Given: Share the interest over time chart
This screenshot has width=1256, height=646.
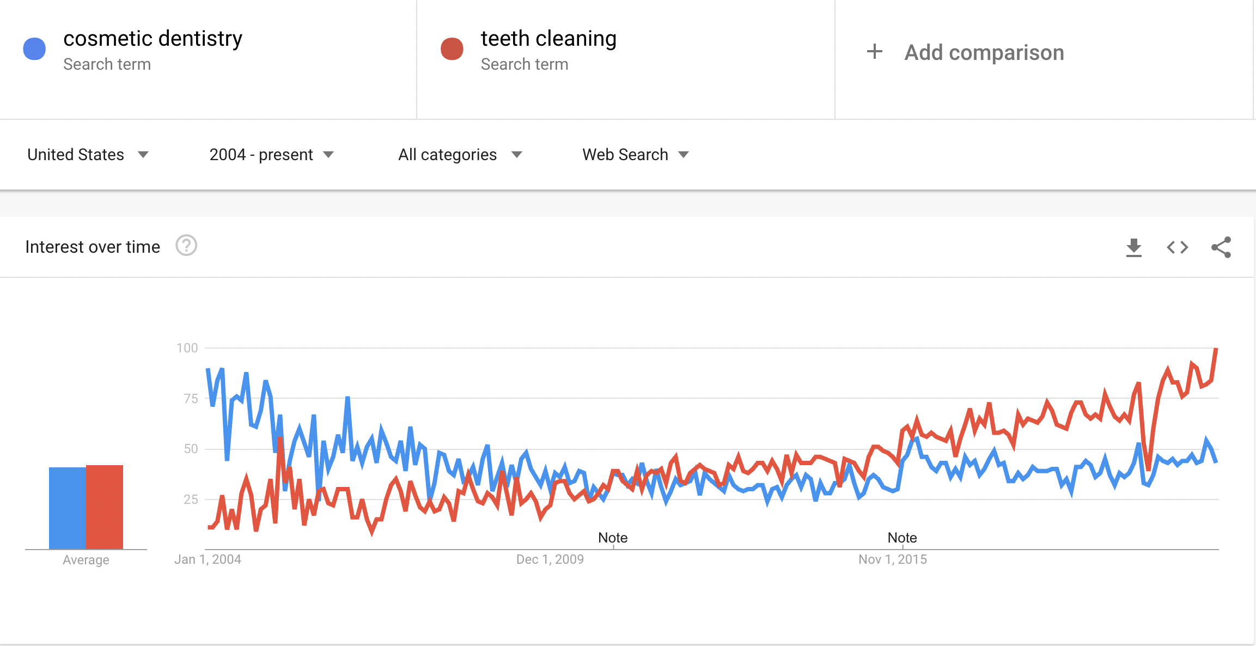Looking at the screenshot, I should point(1221,248).
